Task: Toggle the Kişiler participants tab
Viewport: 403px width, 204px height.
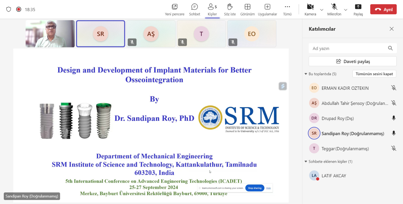Action: [x=212, y=10]
